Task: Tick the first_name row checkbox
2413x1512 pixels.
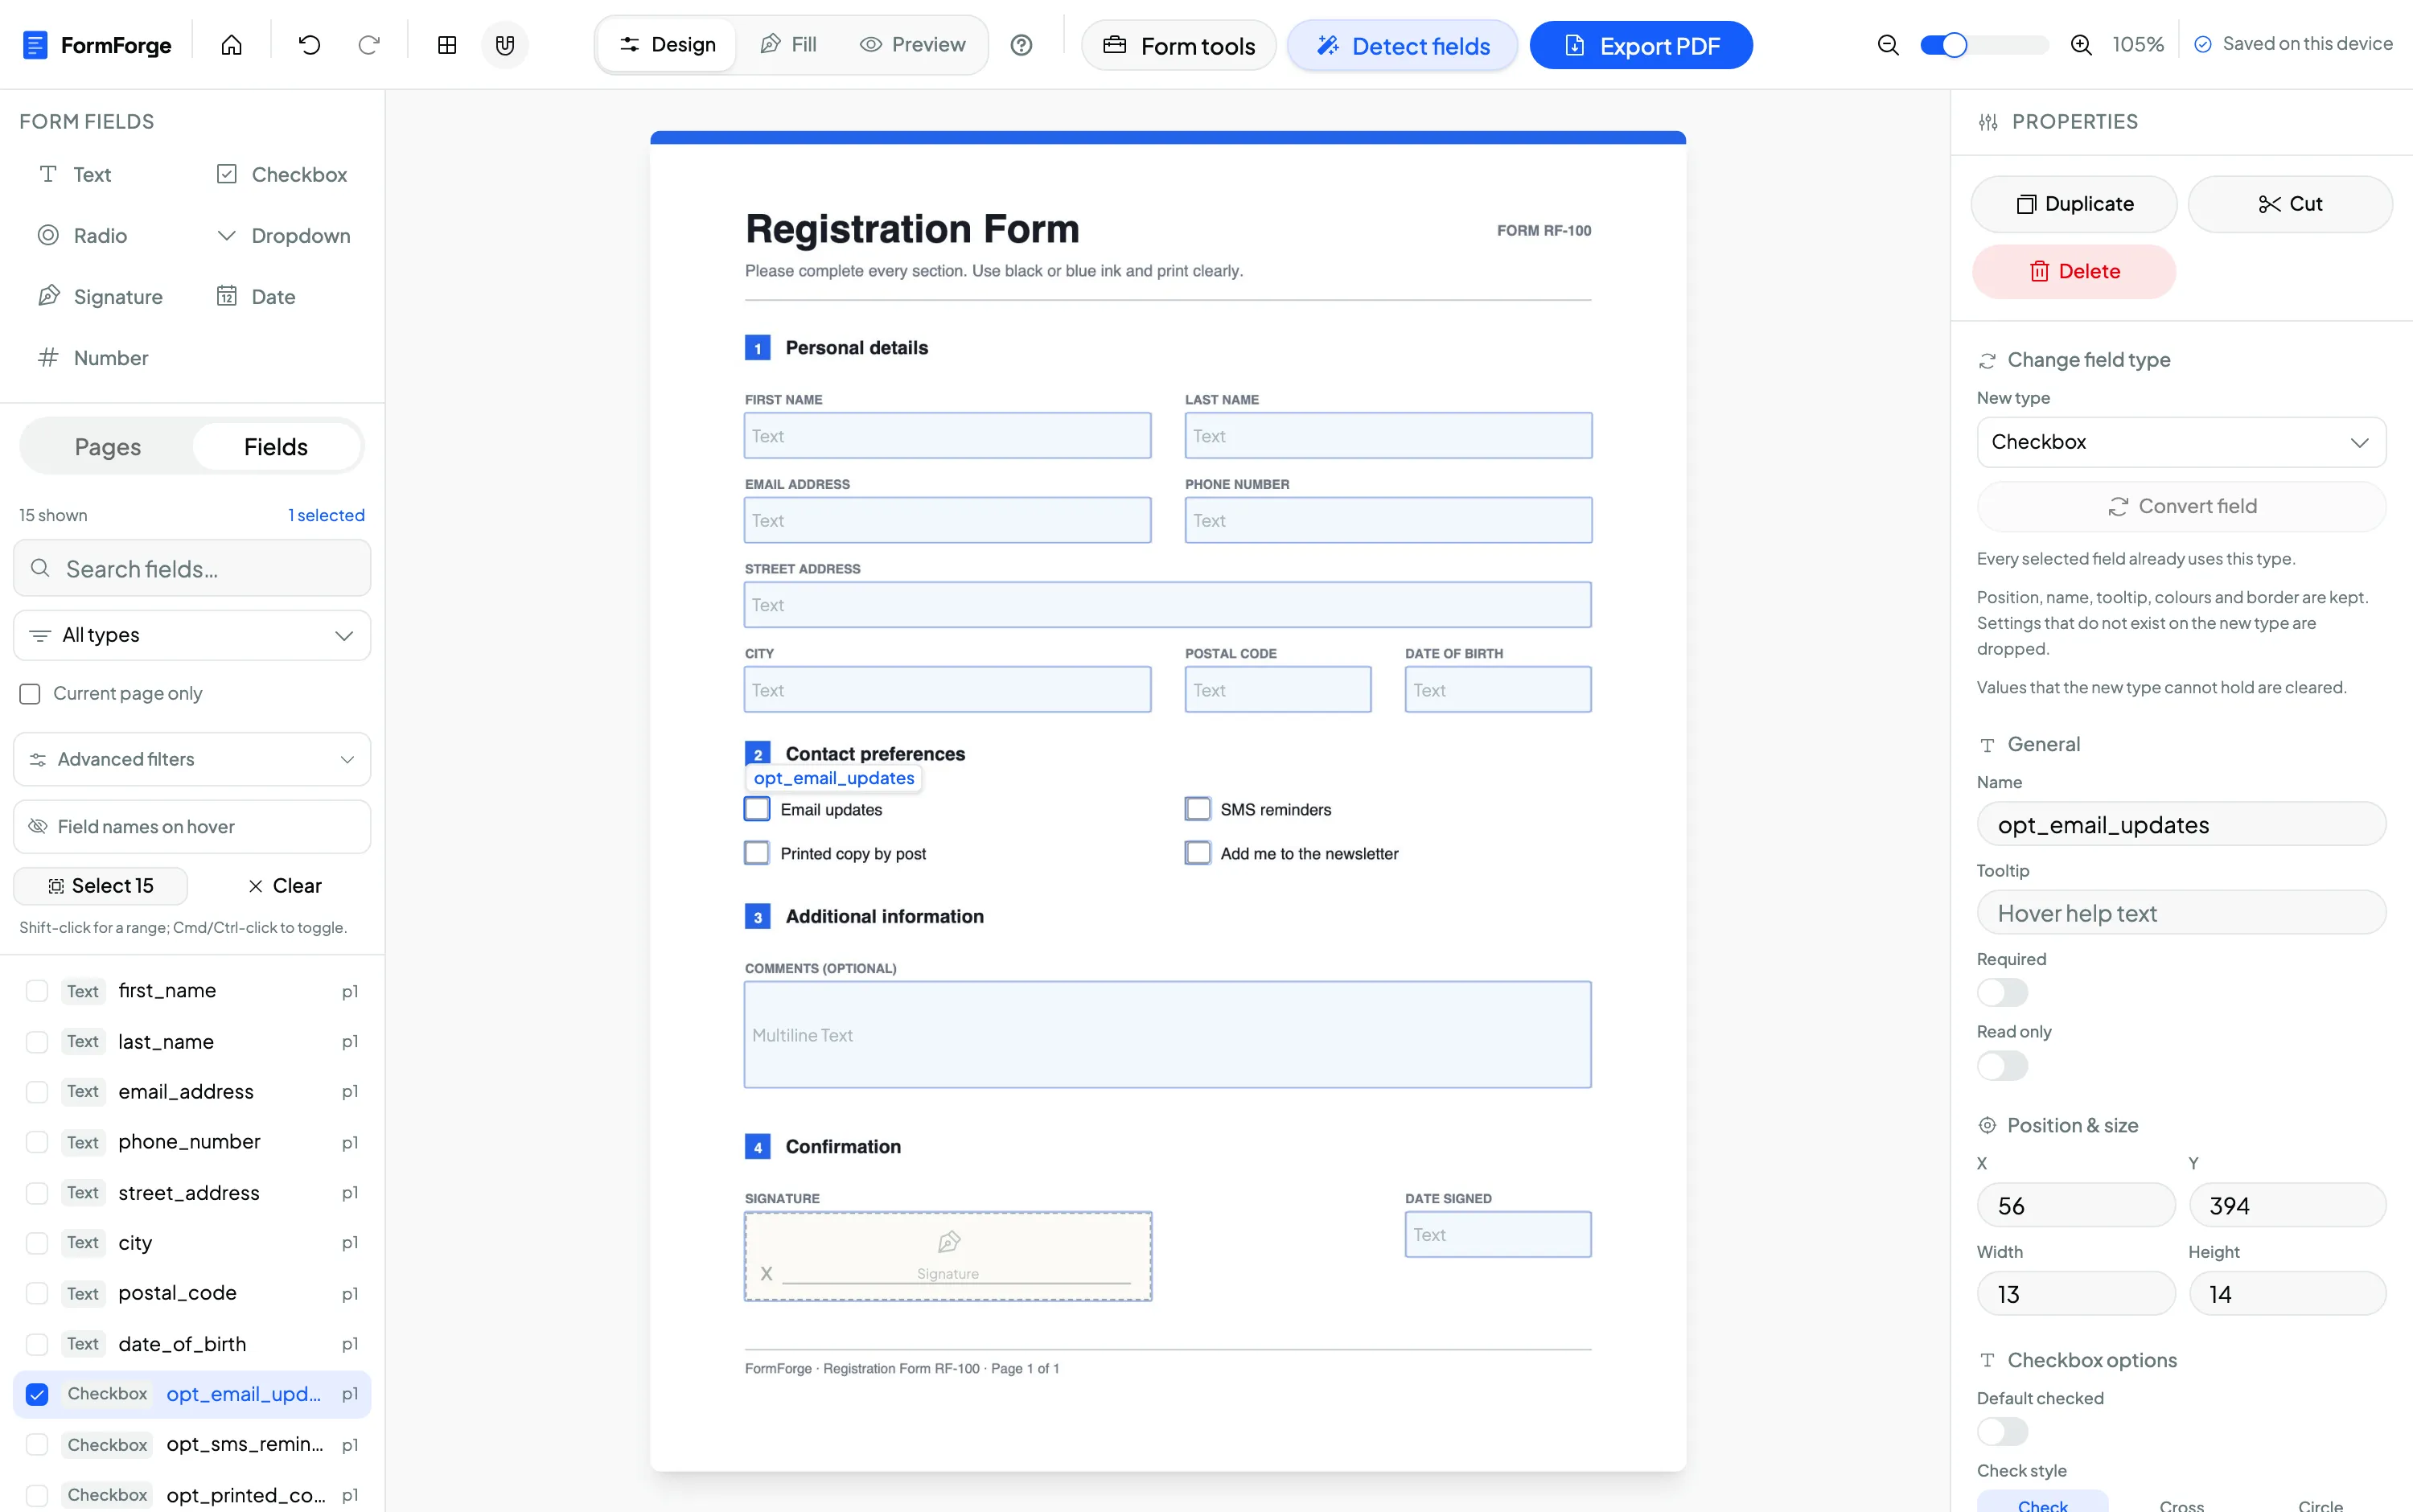Action: [37, 991]
